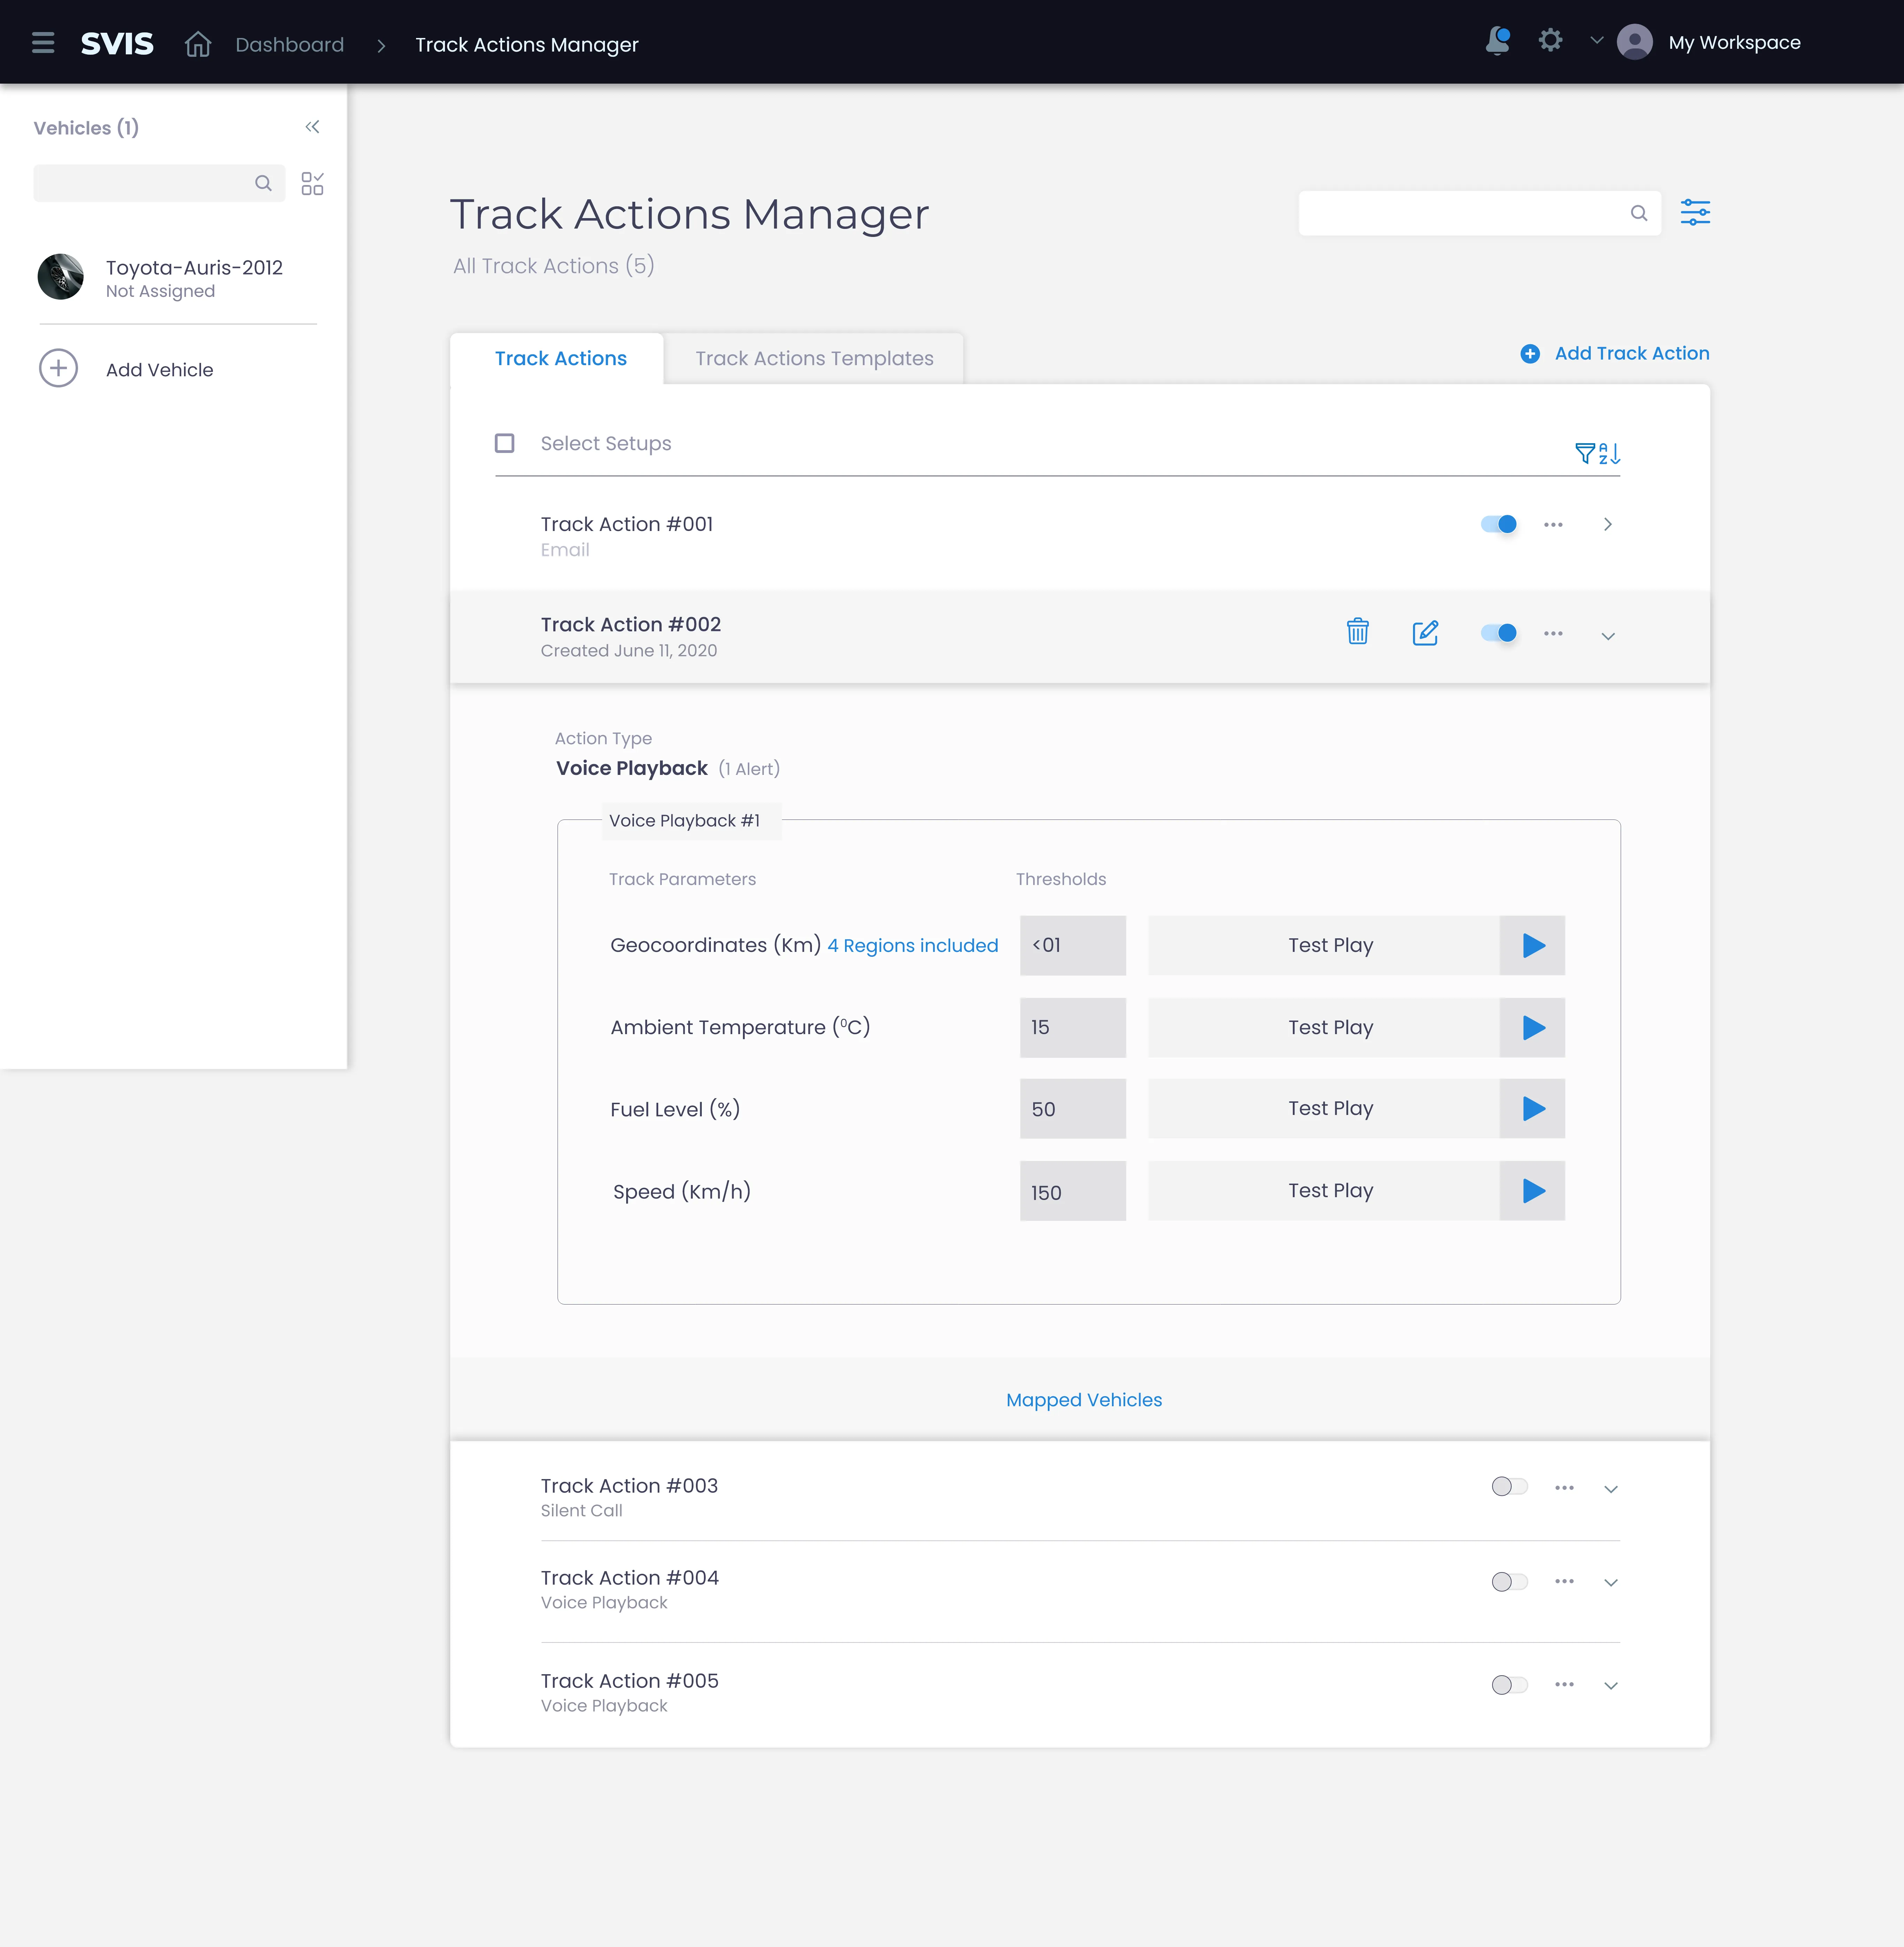Viewport: 1904px width, 1947px height.
Task: Open the hamburger menu
Action: coord(43,43)
